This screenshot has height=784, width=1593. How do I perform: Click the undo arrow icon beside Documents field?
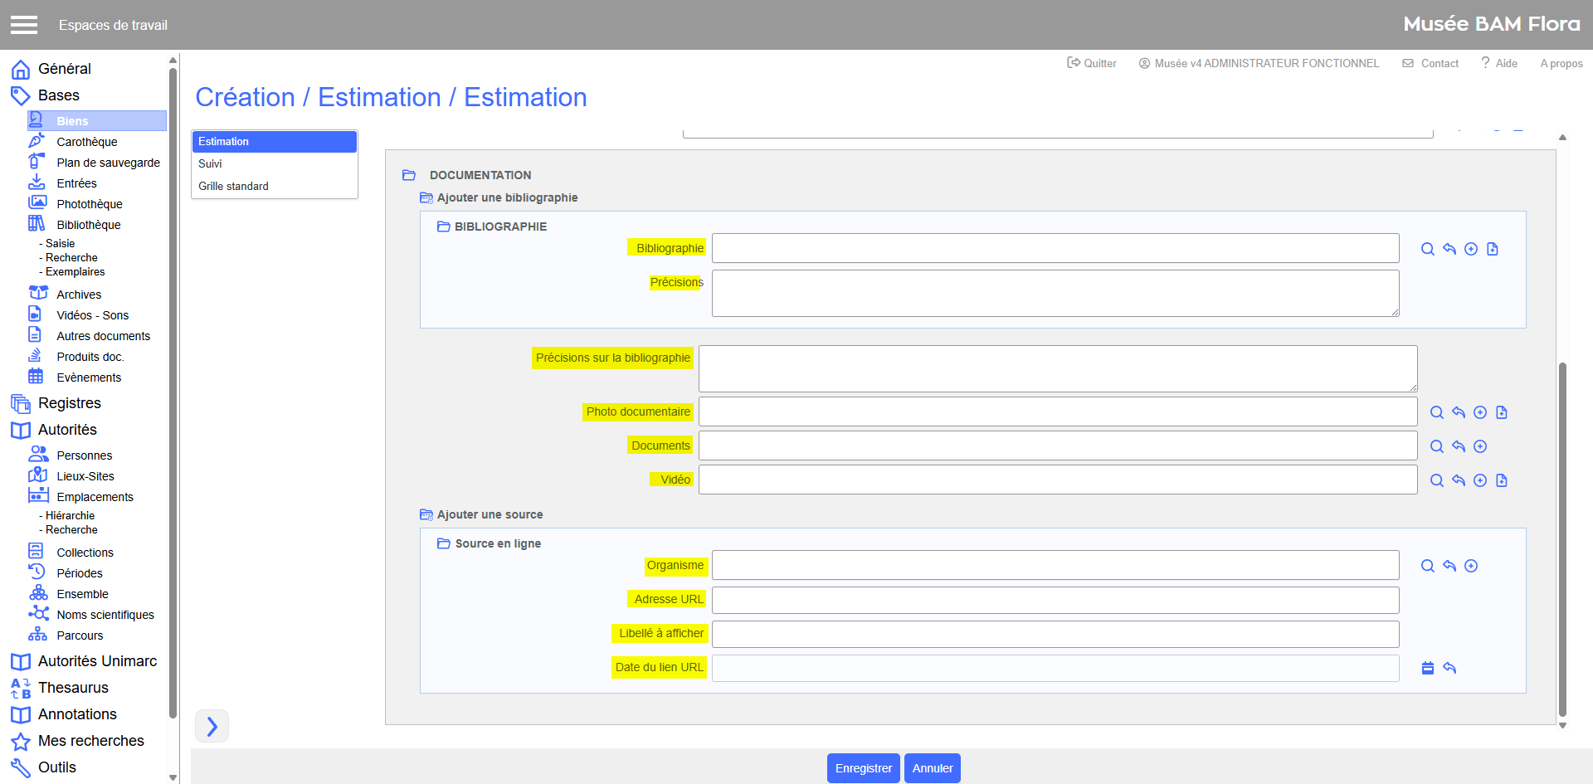click(1458, 446)
